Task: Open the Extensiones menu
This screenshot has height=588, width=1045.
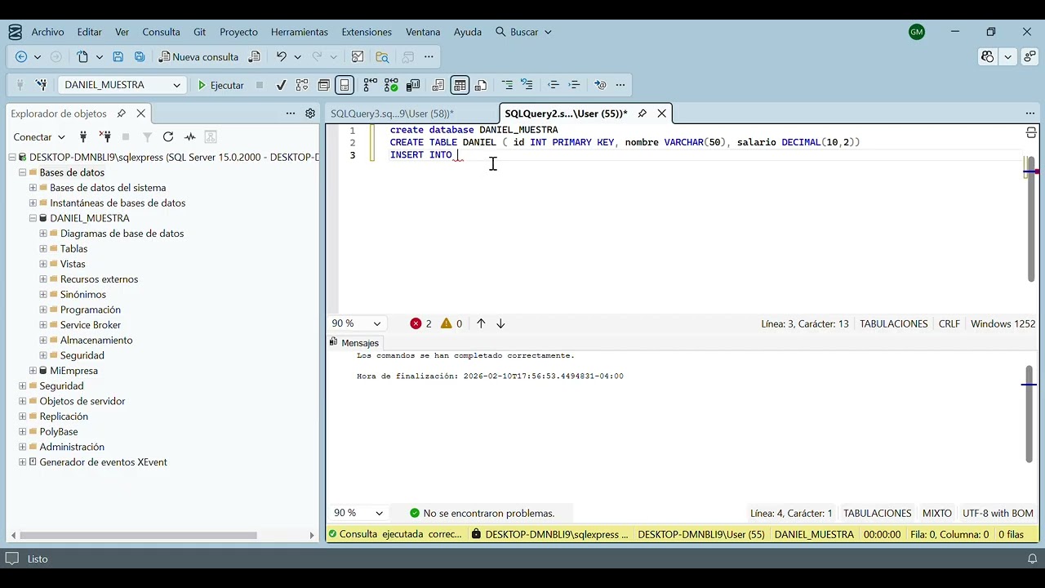Action: [367, 32]
